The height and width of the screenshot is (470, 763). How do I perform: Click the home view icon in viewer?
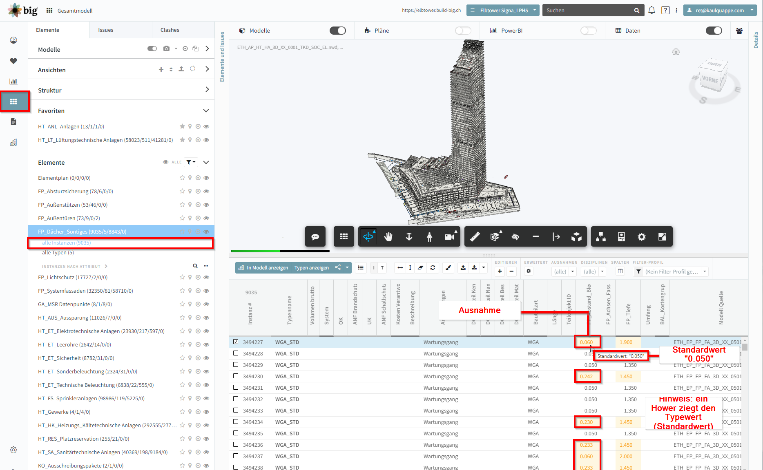tap(676, 51)
